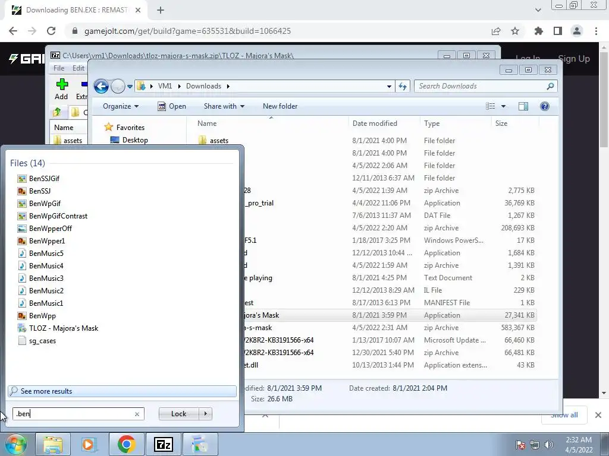Viewport: 609px width, 456px height.
Task: Click the Sign Up link on GameJolt
Action: pos(574,59)
